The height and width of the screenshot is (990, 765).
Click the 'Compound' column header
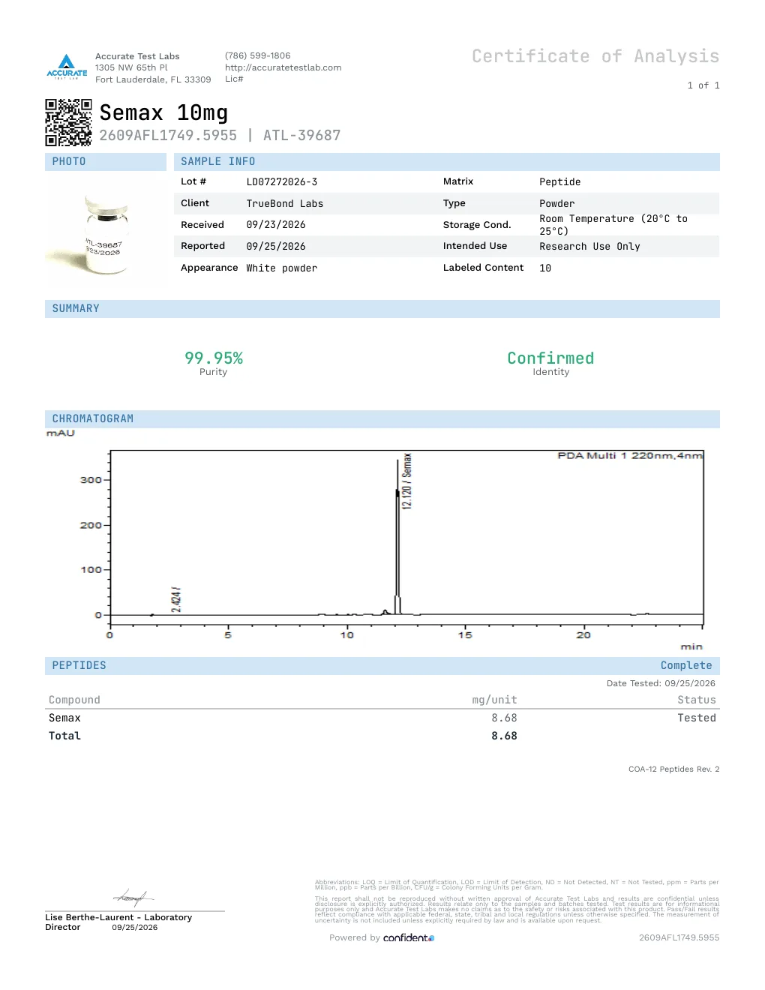coord(74,700)
